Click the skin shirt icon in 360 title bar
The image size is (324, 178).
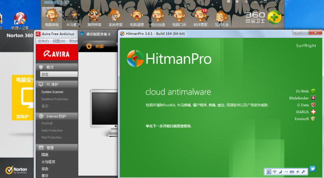tap(237, 1)
